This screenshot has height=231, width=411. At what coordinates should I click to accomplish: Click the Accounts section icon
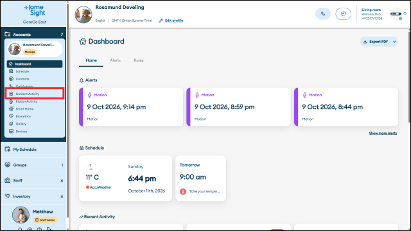(7, 34)
